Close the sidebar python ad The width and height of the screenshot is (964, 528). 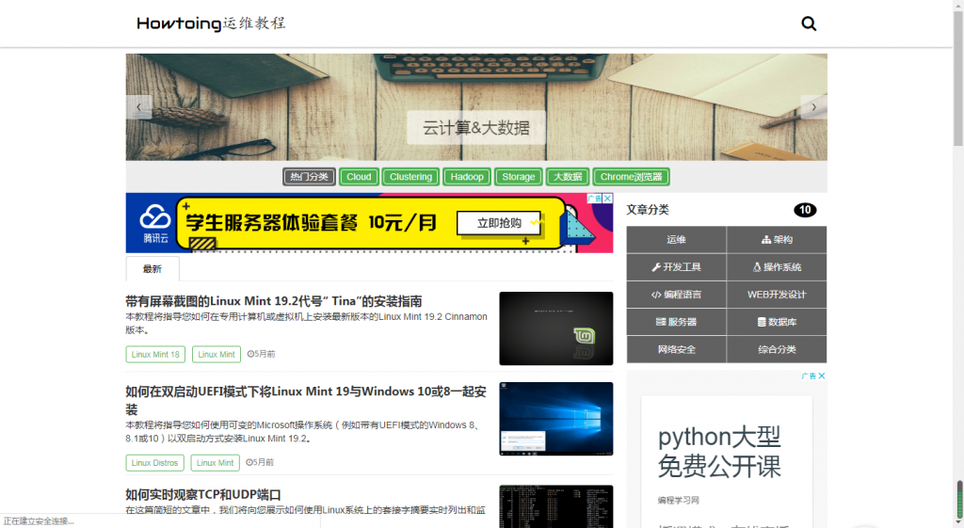click(x=821, y=376)
